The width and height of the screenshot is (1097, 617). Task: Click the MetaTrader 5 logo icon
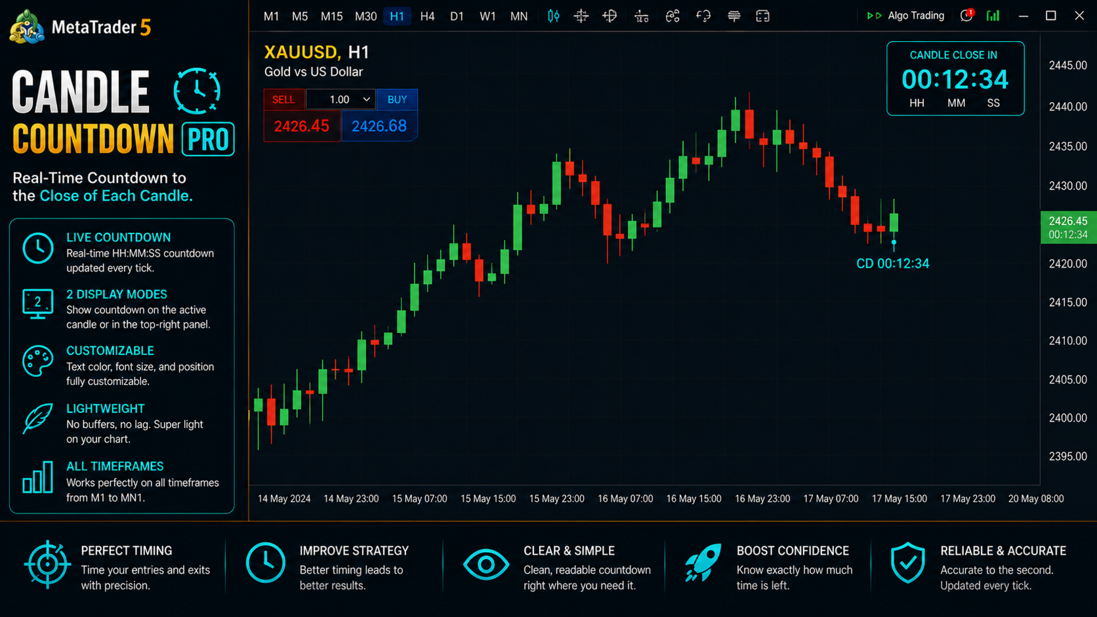[x=27, y=27]
